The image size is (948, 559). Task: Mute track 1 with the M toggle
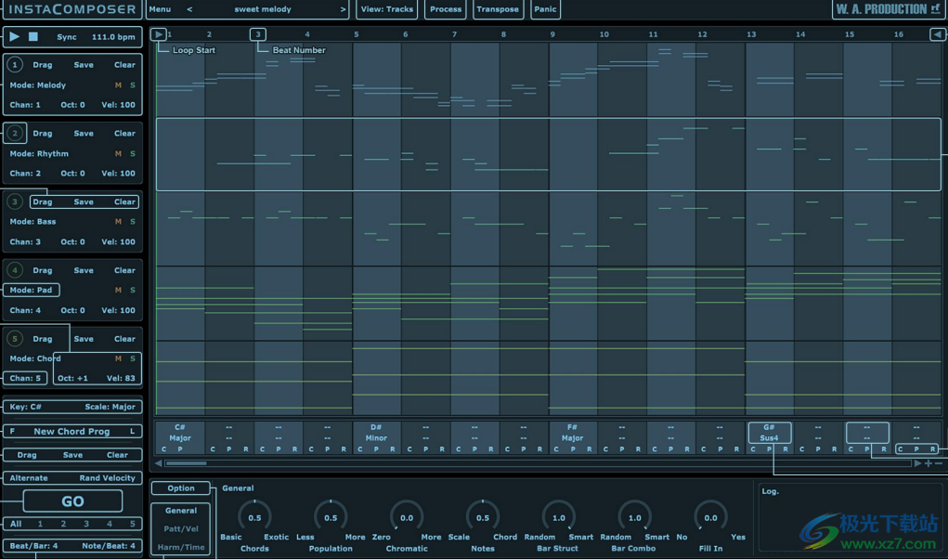(x=120, y=84)
